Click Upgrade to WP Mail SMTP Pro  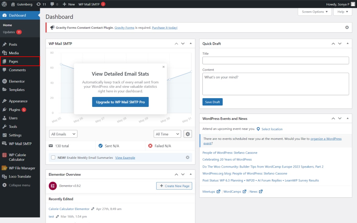[120, 102]
